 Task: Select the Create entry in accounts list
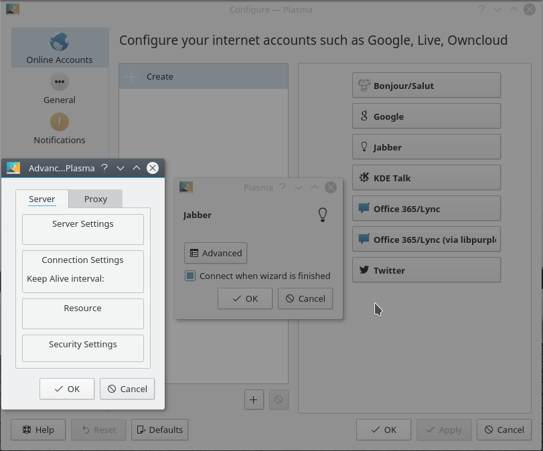[204, 77]
